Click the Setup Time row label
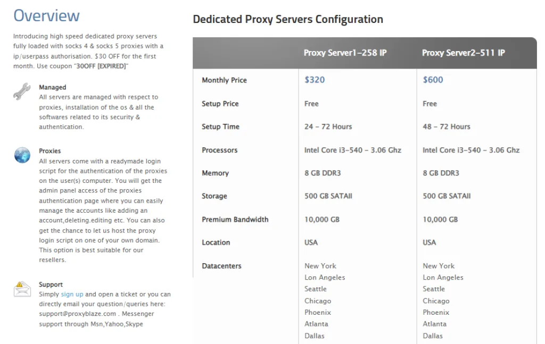The width and height of the screenshot is (545, 344). [220, 127]
